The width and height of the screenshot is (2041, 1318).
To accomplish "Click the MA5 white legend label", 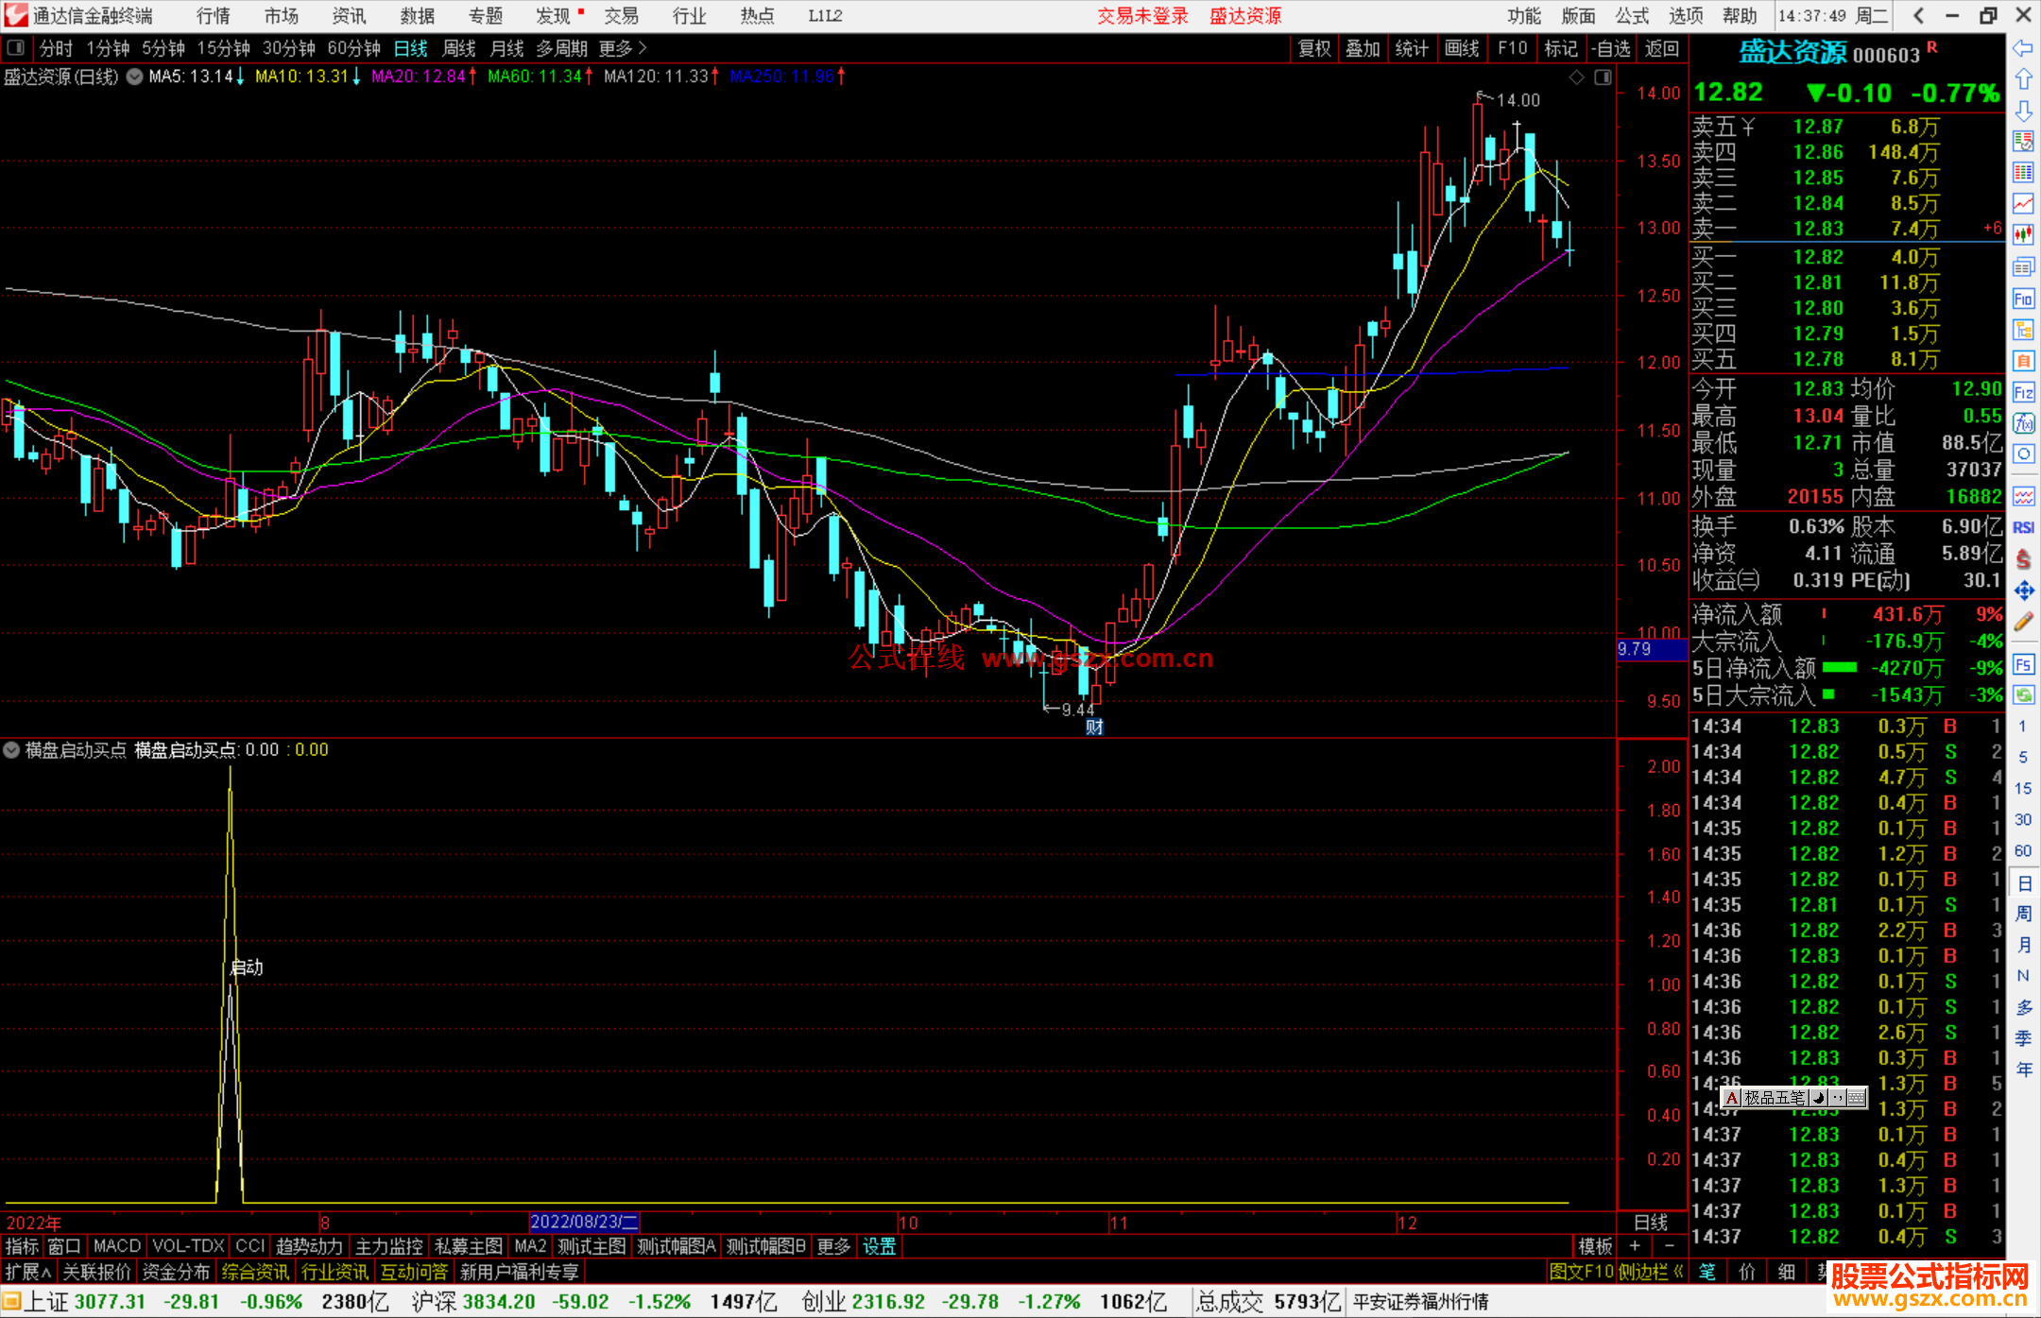I will (195, 77).
